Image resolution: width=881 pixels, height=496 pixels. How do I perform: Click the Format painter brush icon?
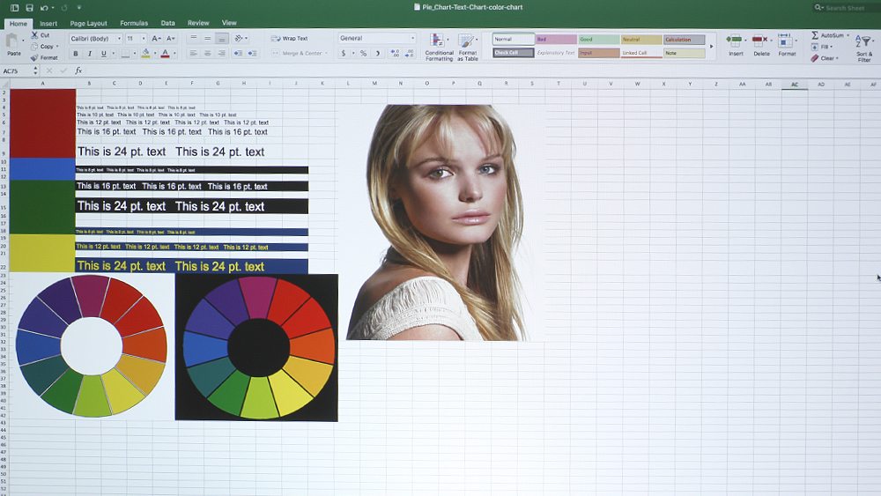click(x=35, y=57)
